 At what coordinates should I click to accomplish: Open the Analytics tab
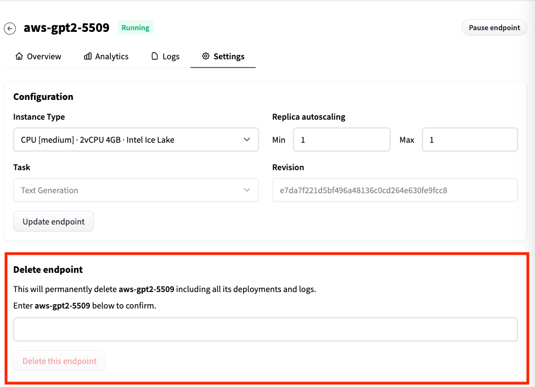click(111, 57)
